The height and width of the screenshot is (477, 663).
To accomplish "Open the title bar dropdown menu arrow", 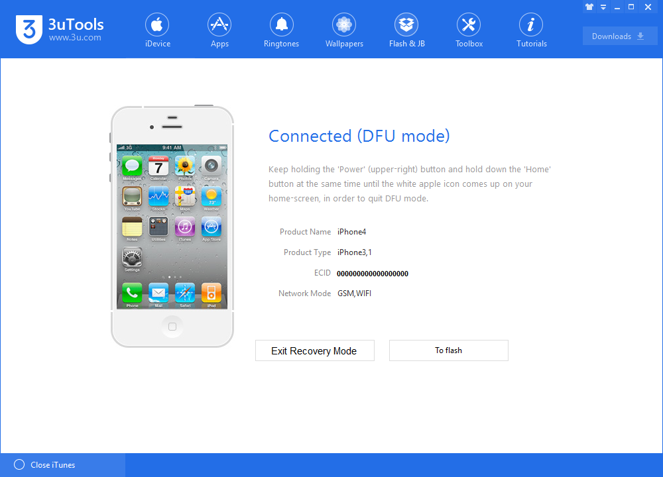I will click(x=603, y=7).
